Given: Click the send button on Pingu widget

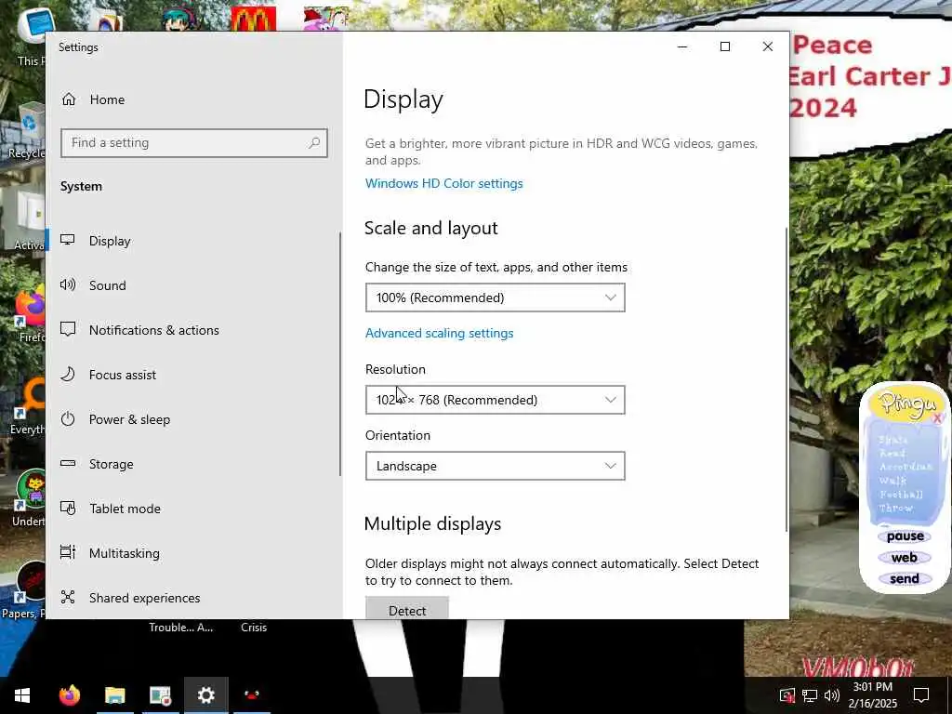Looking at the screenshot, I should pos(904,578).
